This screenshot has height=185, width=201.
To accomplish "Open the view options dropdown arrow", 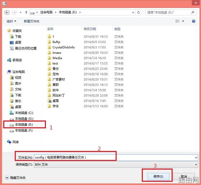I will [x=183, y=21].
